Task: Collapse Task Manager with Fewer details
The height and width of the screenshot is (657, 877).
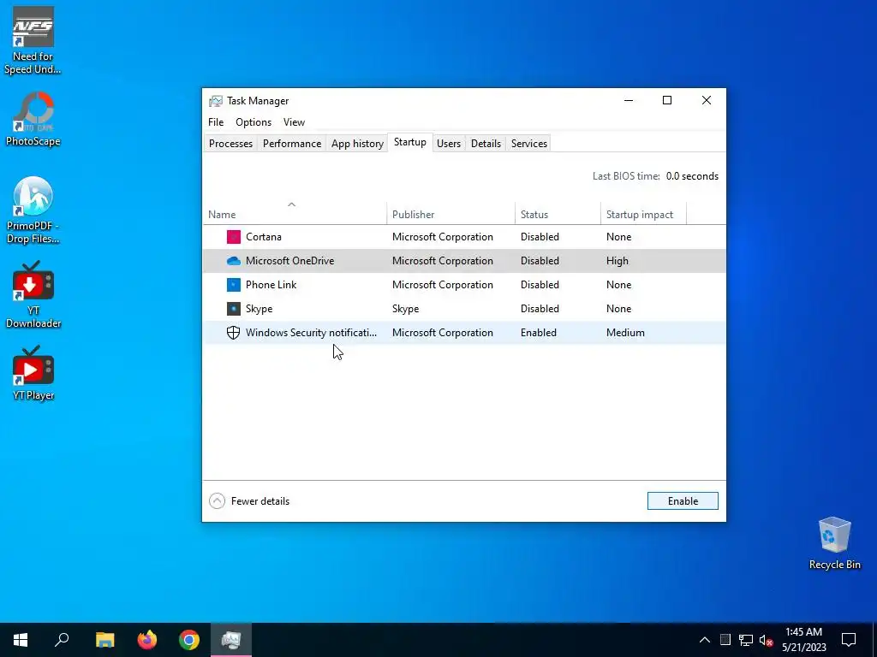Action: (x=249, y=501)
